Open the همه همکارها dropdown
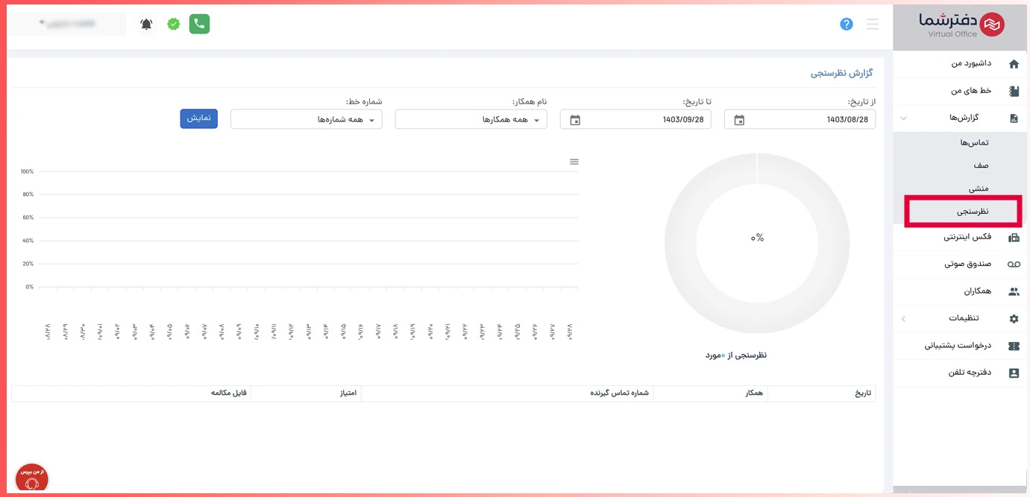 point(471,119)
